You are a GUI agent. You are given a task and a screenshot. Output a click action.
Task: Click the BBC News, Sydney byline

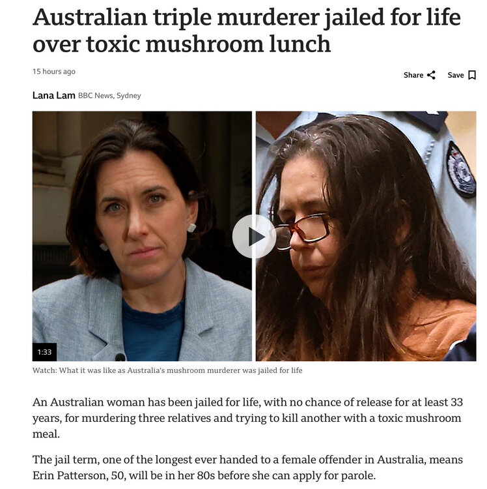[109, 95]
